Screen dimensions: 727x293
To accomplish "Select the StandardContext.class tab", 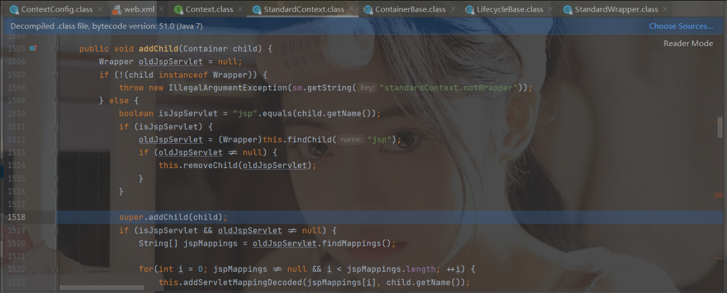I will pyautogui.click(x=303, y=9).
